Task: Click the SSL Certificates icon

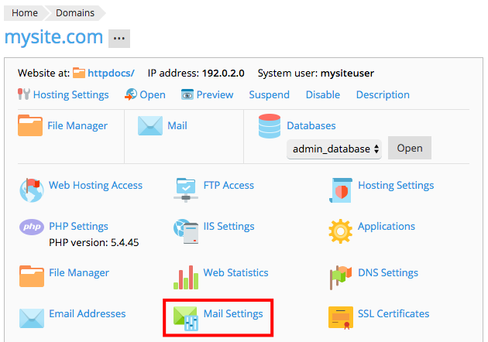Action: pos(341,316)
